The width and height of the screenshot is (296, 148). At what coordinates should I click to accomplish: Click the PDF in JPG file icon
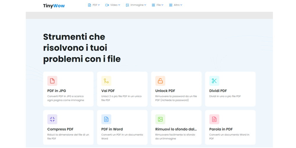click(52, 81)
